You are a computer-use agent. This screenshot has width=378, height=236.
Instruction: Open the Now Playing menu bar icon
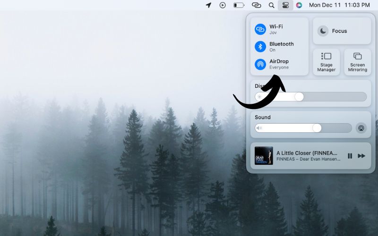click(x=223, y=5)
